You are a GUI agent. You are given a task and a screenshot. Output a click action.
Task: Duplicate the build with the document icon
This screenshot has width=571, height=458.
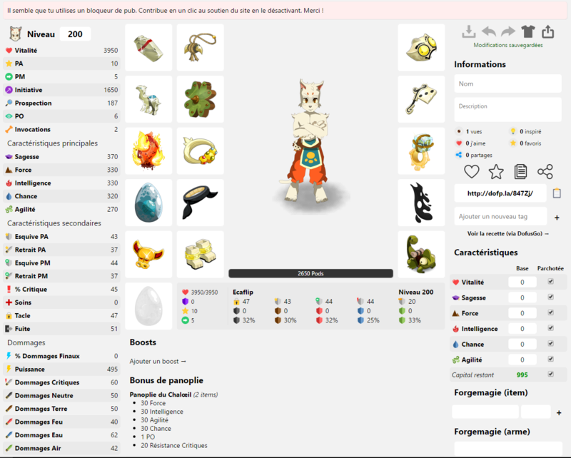coord(520,171)
